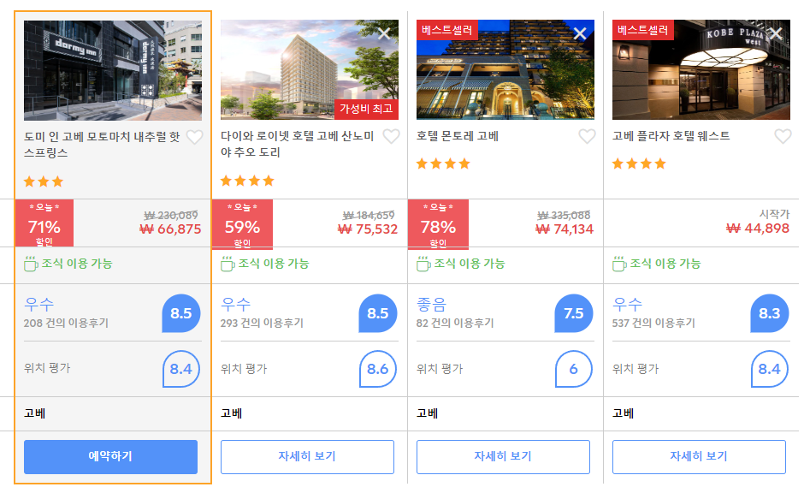
Task: Toggle heart on 다이와 로이넷 호텔 고베 산노미야
Action: point(391,136)
